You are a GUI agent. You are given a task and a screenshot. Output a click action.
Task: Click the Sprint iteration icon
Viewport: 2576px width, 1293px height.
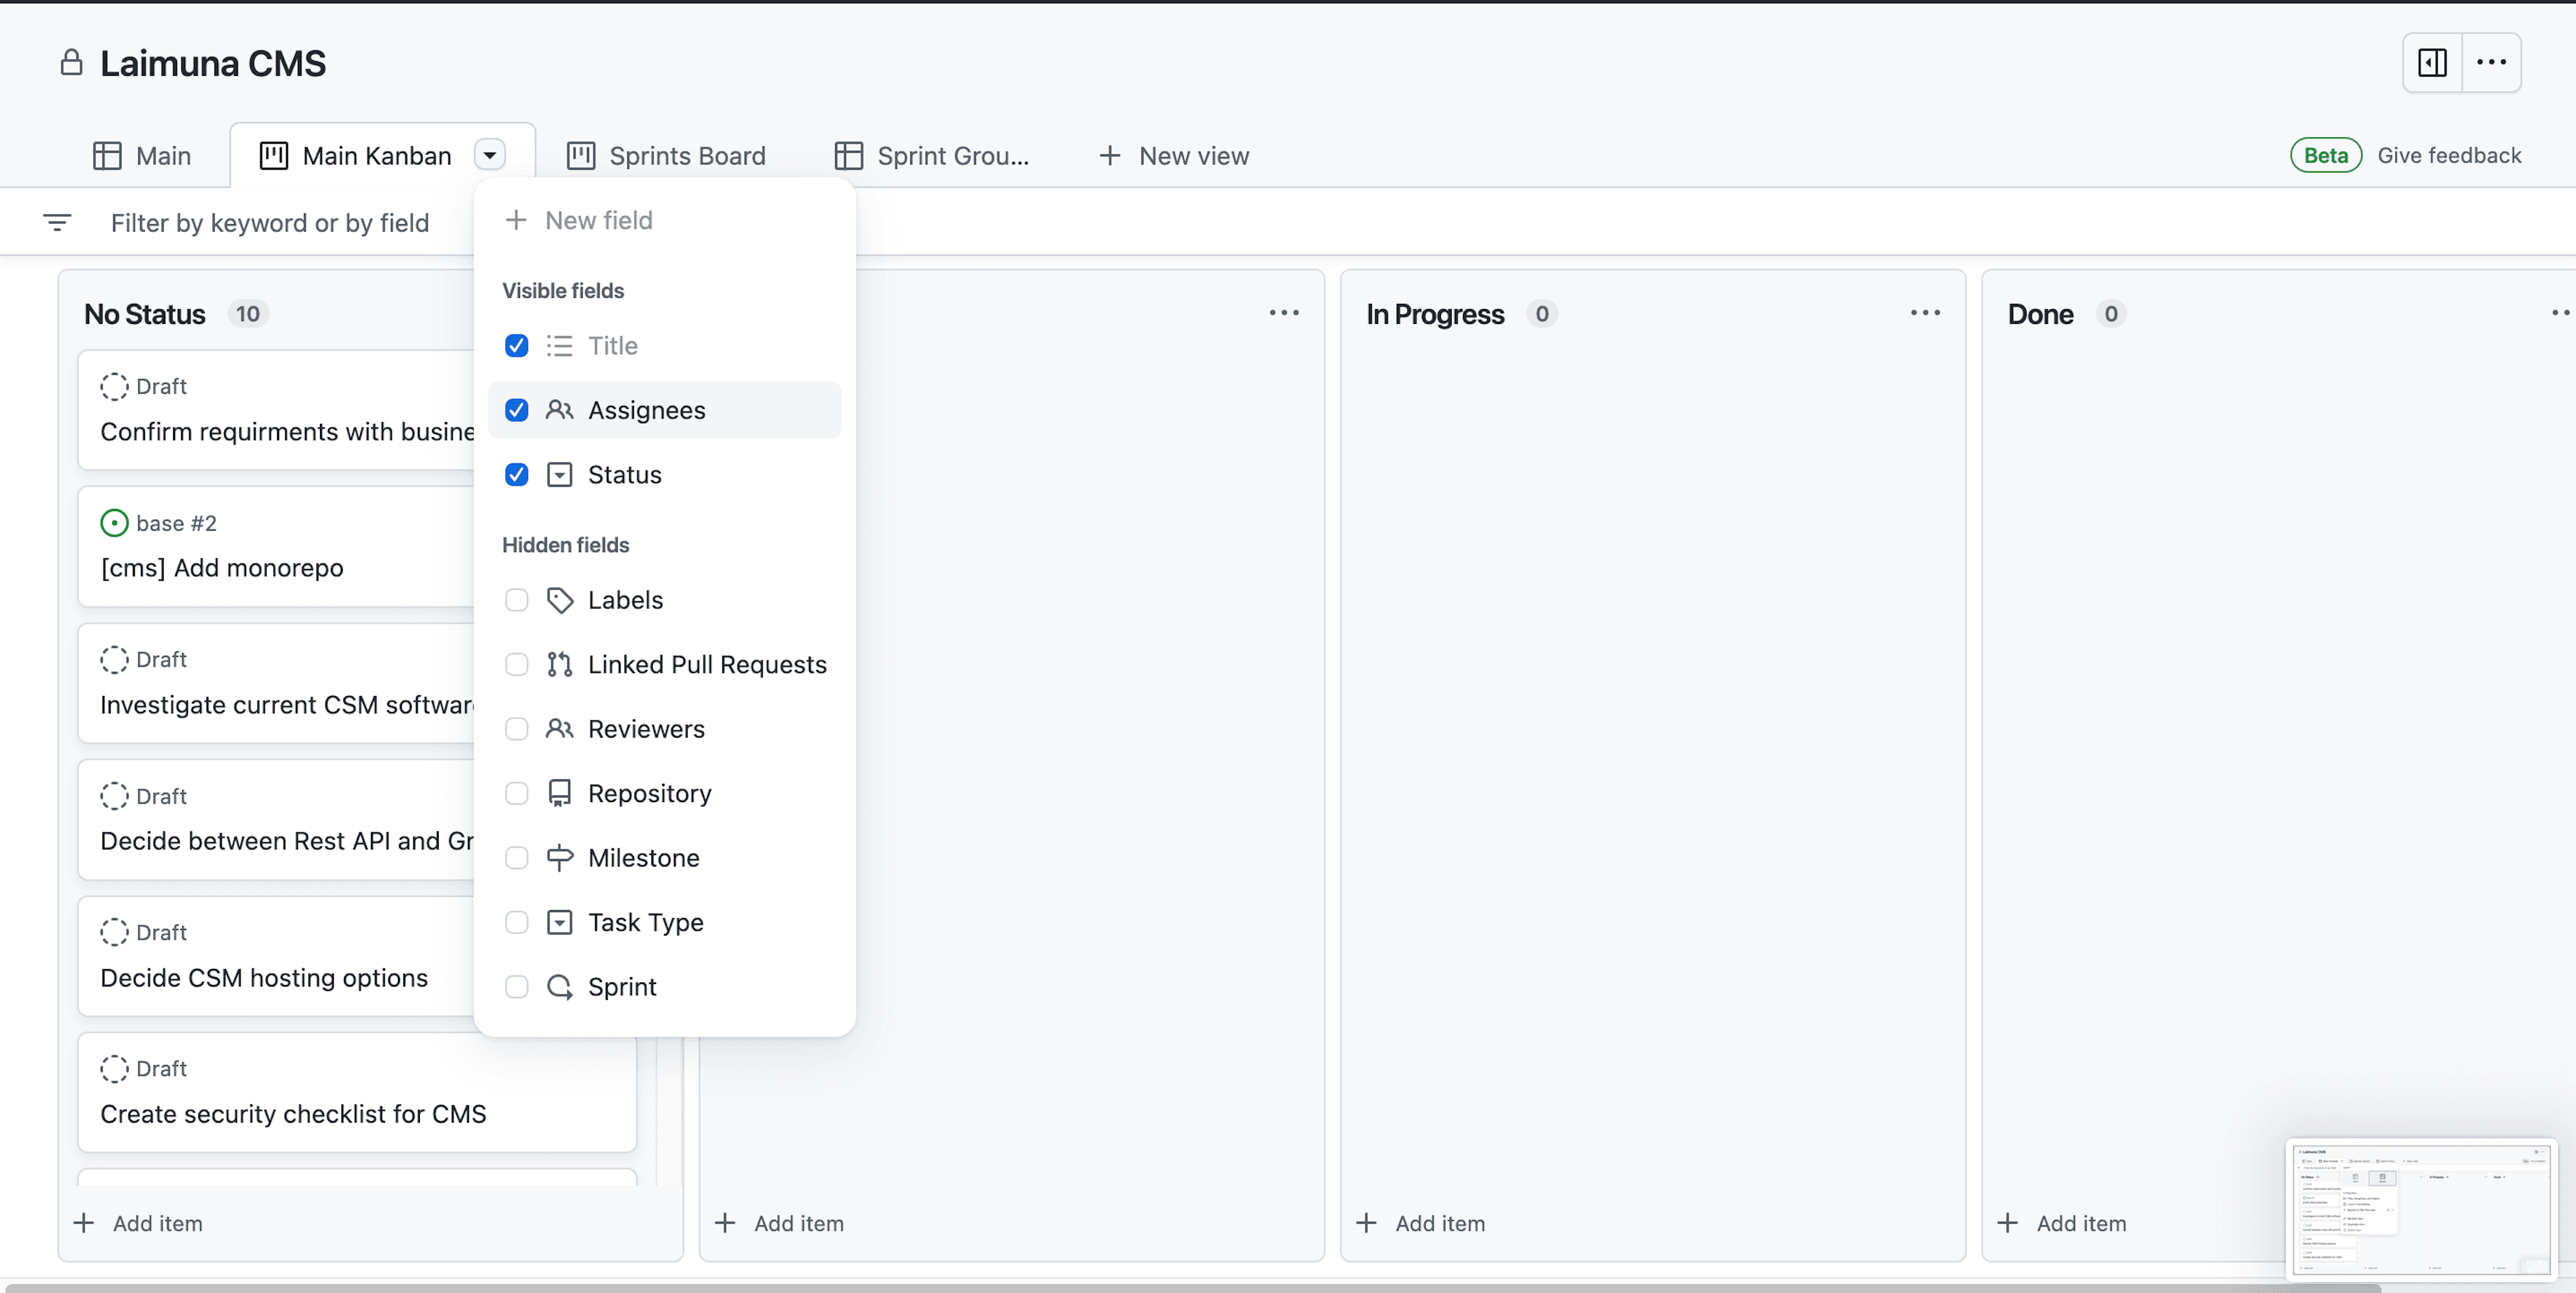pos(560,987)
